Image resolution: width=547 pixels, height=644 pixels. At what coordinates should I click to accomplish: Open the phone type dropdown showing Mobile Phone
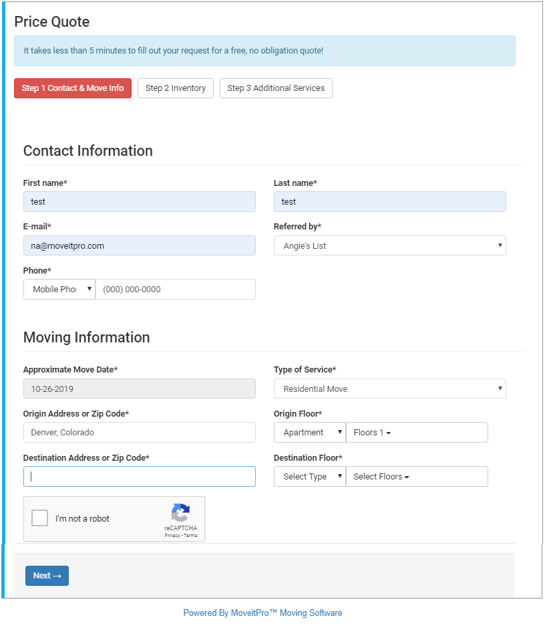59,289
